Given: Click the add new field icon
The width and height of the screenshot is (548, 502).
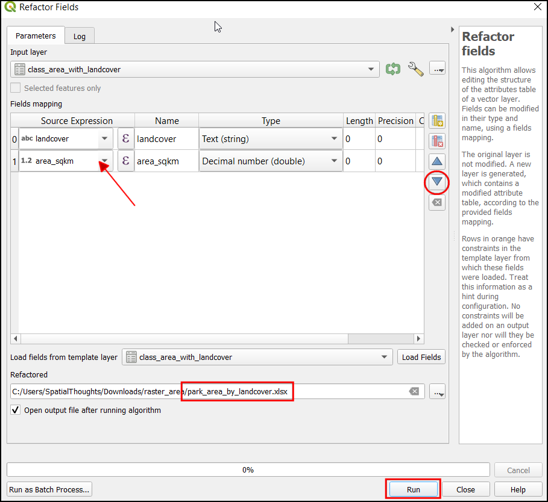Looking at the screenshot, I should (437, 121).
